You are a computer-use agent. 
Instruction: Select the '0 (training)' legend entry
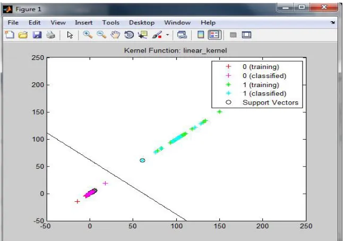[261, 67]
